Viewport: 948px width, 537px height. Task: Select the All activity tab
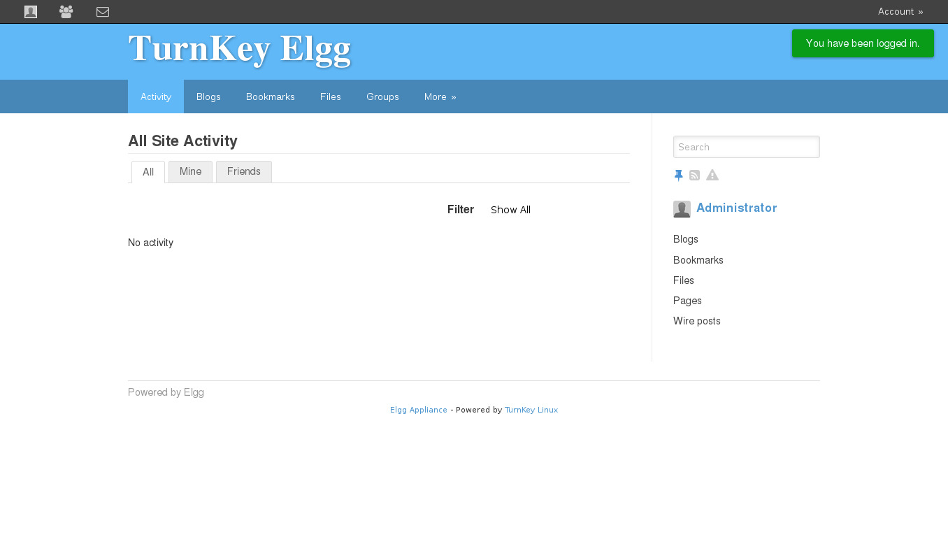click(148, 172)
